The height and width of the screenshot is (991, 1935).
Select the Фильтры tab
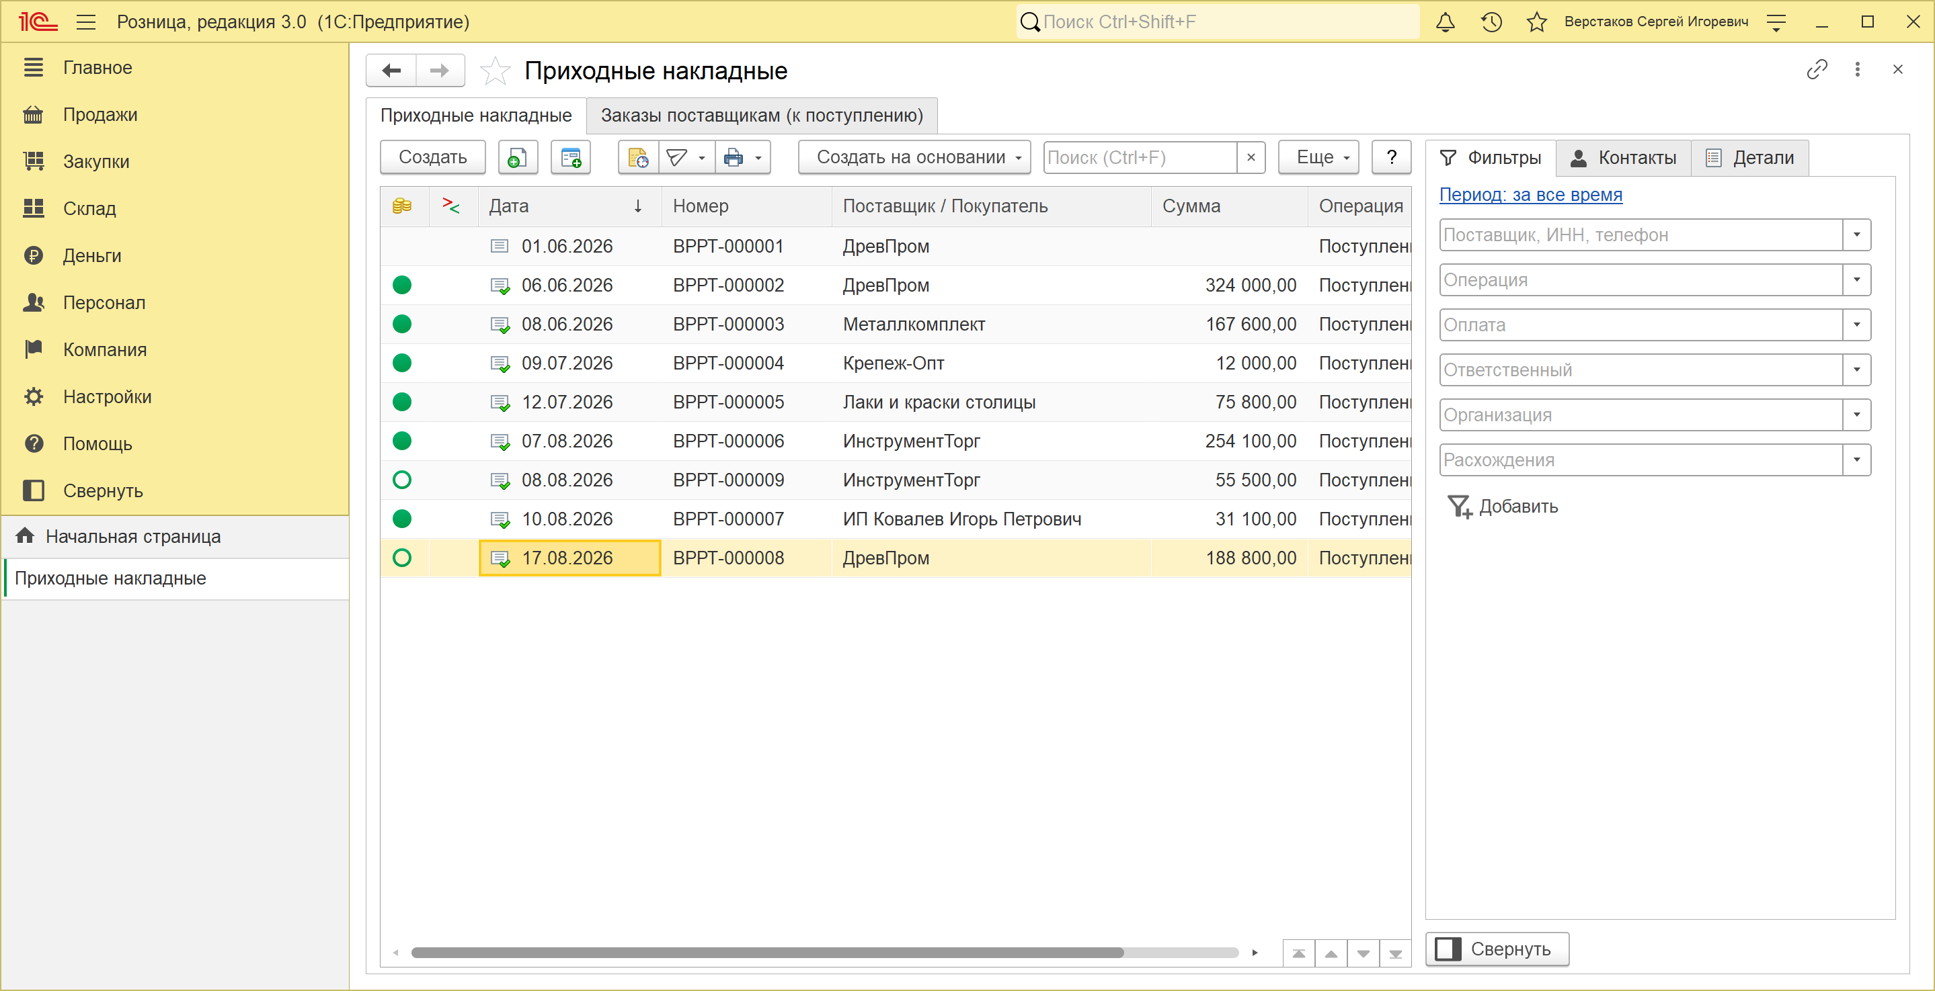(1491, 158)
